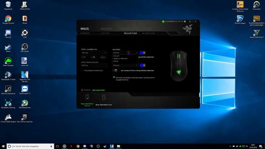Uncheck Schaltet alle Geräte LEDs aus option
This screenshot has height=149, width=265.
(x=114, y=77)
